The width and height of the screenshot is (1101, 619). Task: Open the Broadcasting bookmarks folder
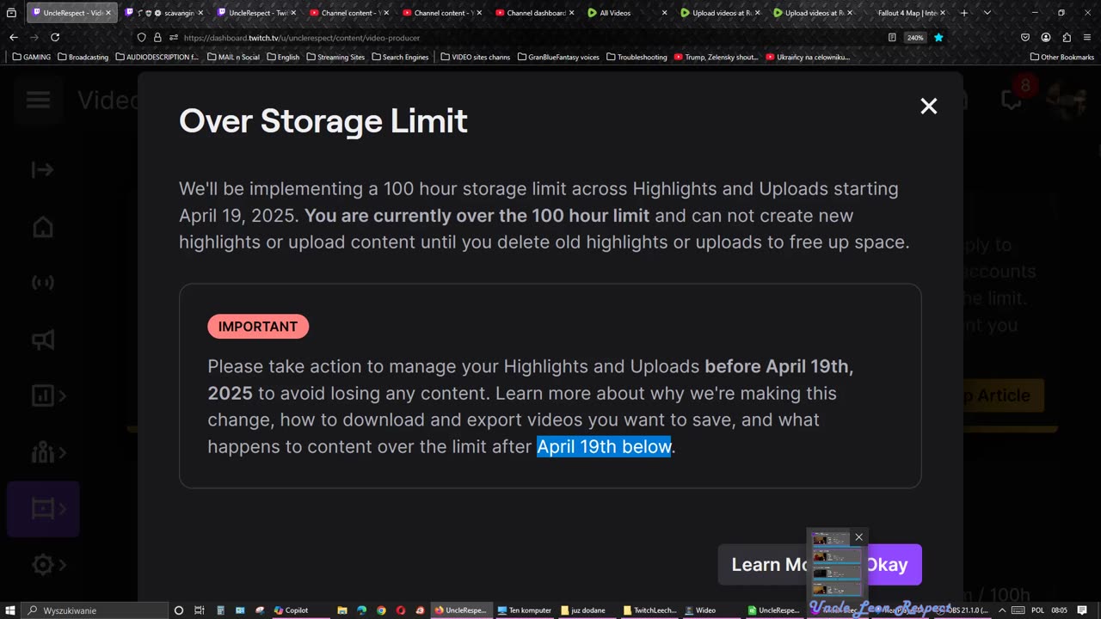[x=83, y=57]
